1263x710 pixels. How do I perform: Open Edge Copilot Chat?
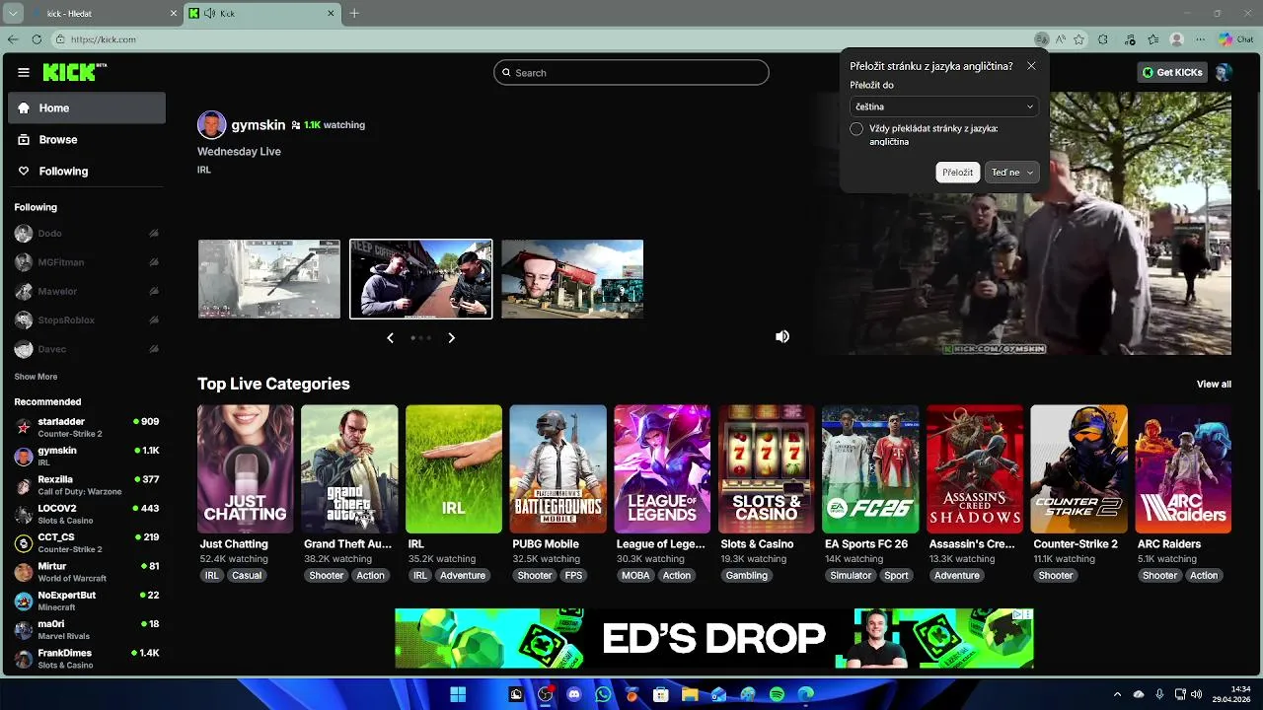pyautogui.click(x=1234, y=39)
